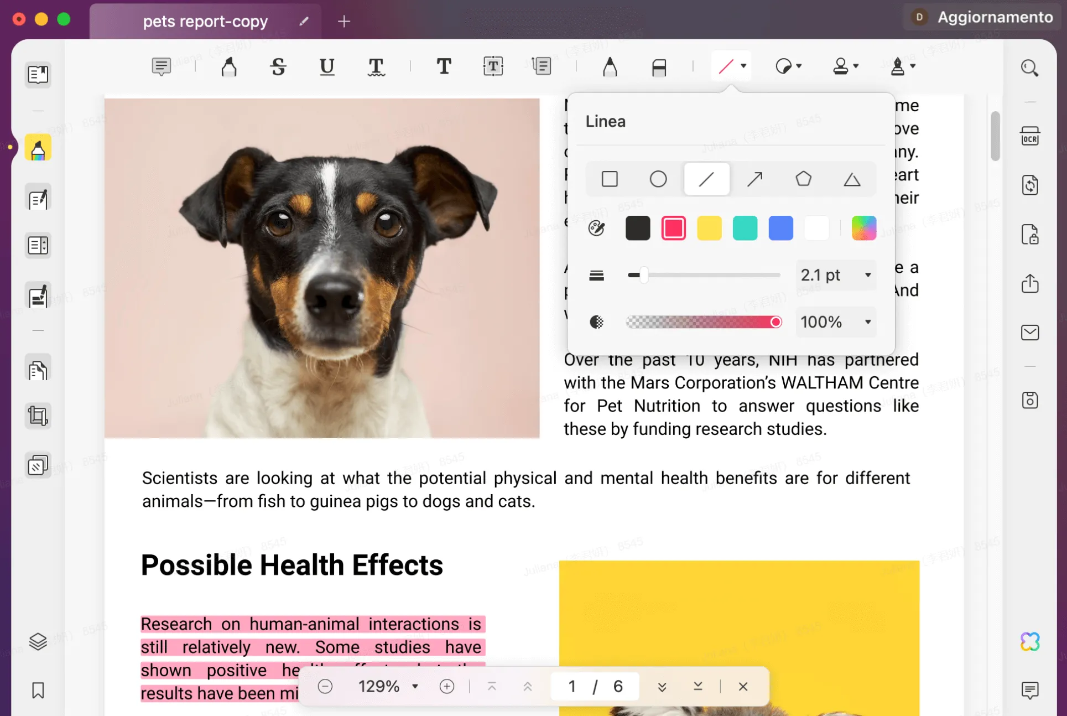Screen dimensions: 1067x716
Task: Select the underline tool
Action: [327, 66]
